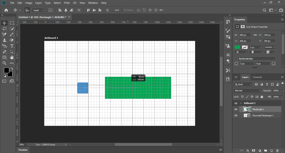Viewport: 285px width, 153px height.
Task: Click the stroke color swatch
Action: (x=245, y=47)
